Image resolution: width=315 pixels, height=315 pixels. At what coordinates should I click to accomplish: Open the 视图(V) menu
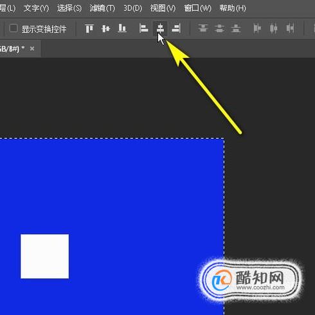coord(163,8)
